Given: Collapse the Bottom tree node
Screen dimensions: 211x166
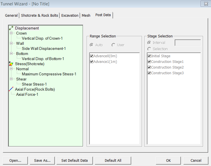Looking at the screenshot, I should [11, 54].
